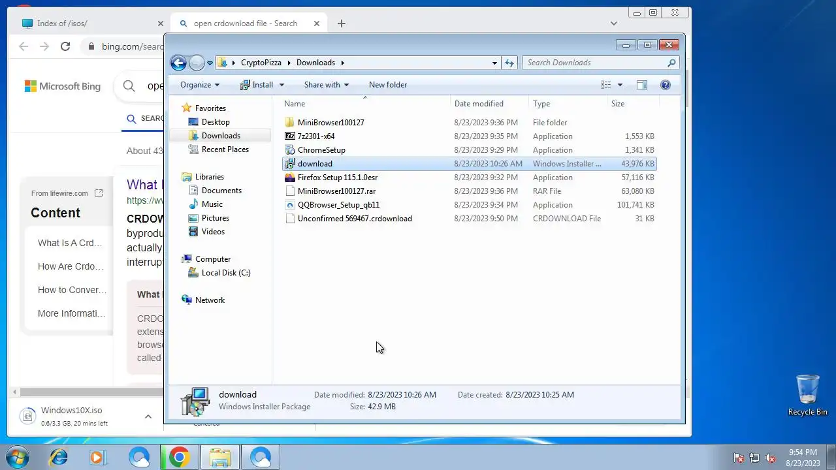
Task: Open the Install dropdown arrow
Action: click(x=281, y=85)
